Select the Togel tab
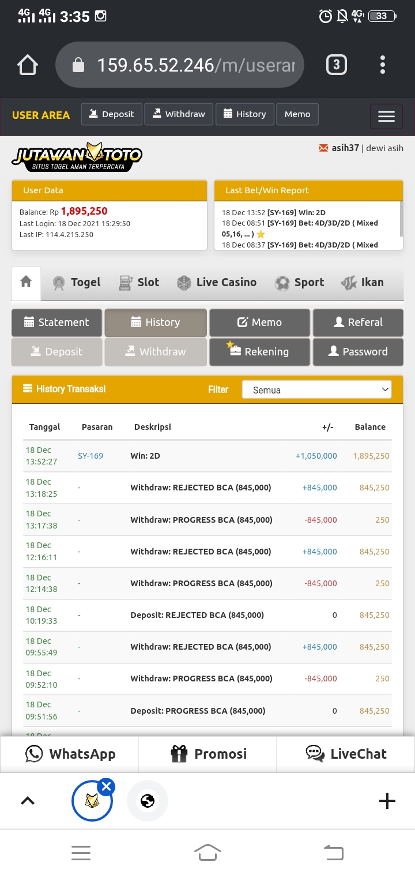The image size is (415, 877). (x=76, y=283)
